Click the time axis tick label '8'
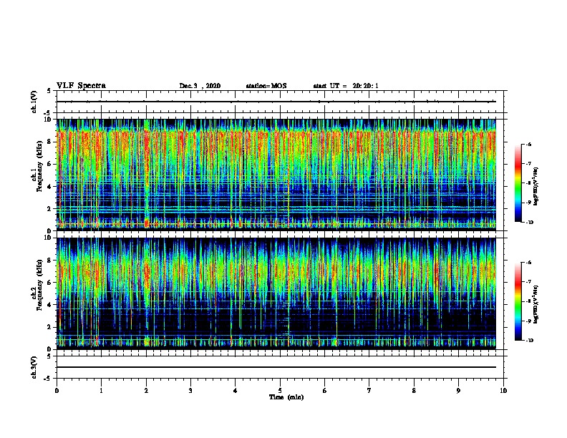Screen dimensions: 567x438 point(414,391)
